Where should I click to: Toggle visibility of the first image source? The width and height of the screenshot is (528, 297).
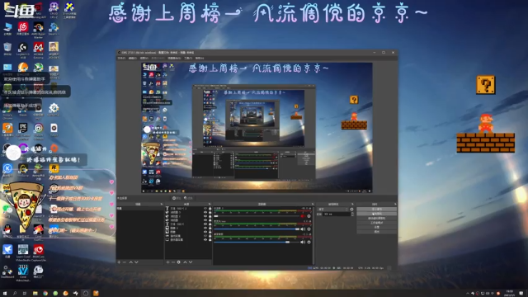(205, 228)
